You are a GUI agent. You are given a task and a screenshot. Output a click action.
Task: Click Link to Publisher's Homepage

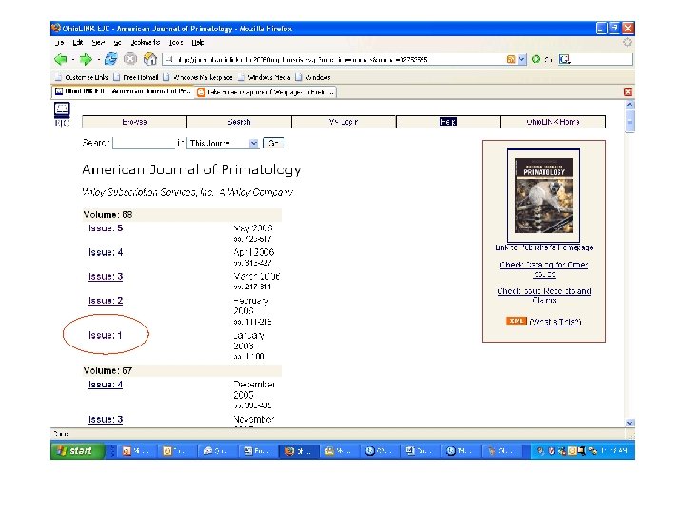[544, 247]
